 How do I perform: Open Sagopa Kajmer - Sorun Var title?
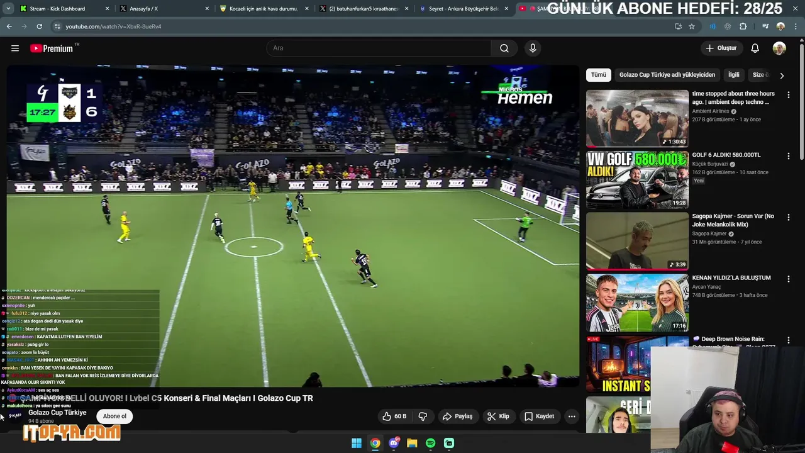(x=733, y=220)
